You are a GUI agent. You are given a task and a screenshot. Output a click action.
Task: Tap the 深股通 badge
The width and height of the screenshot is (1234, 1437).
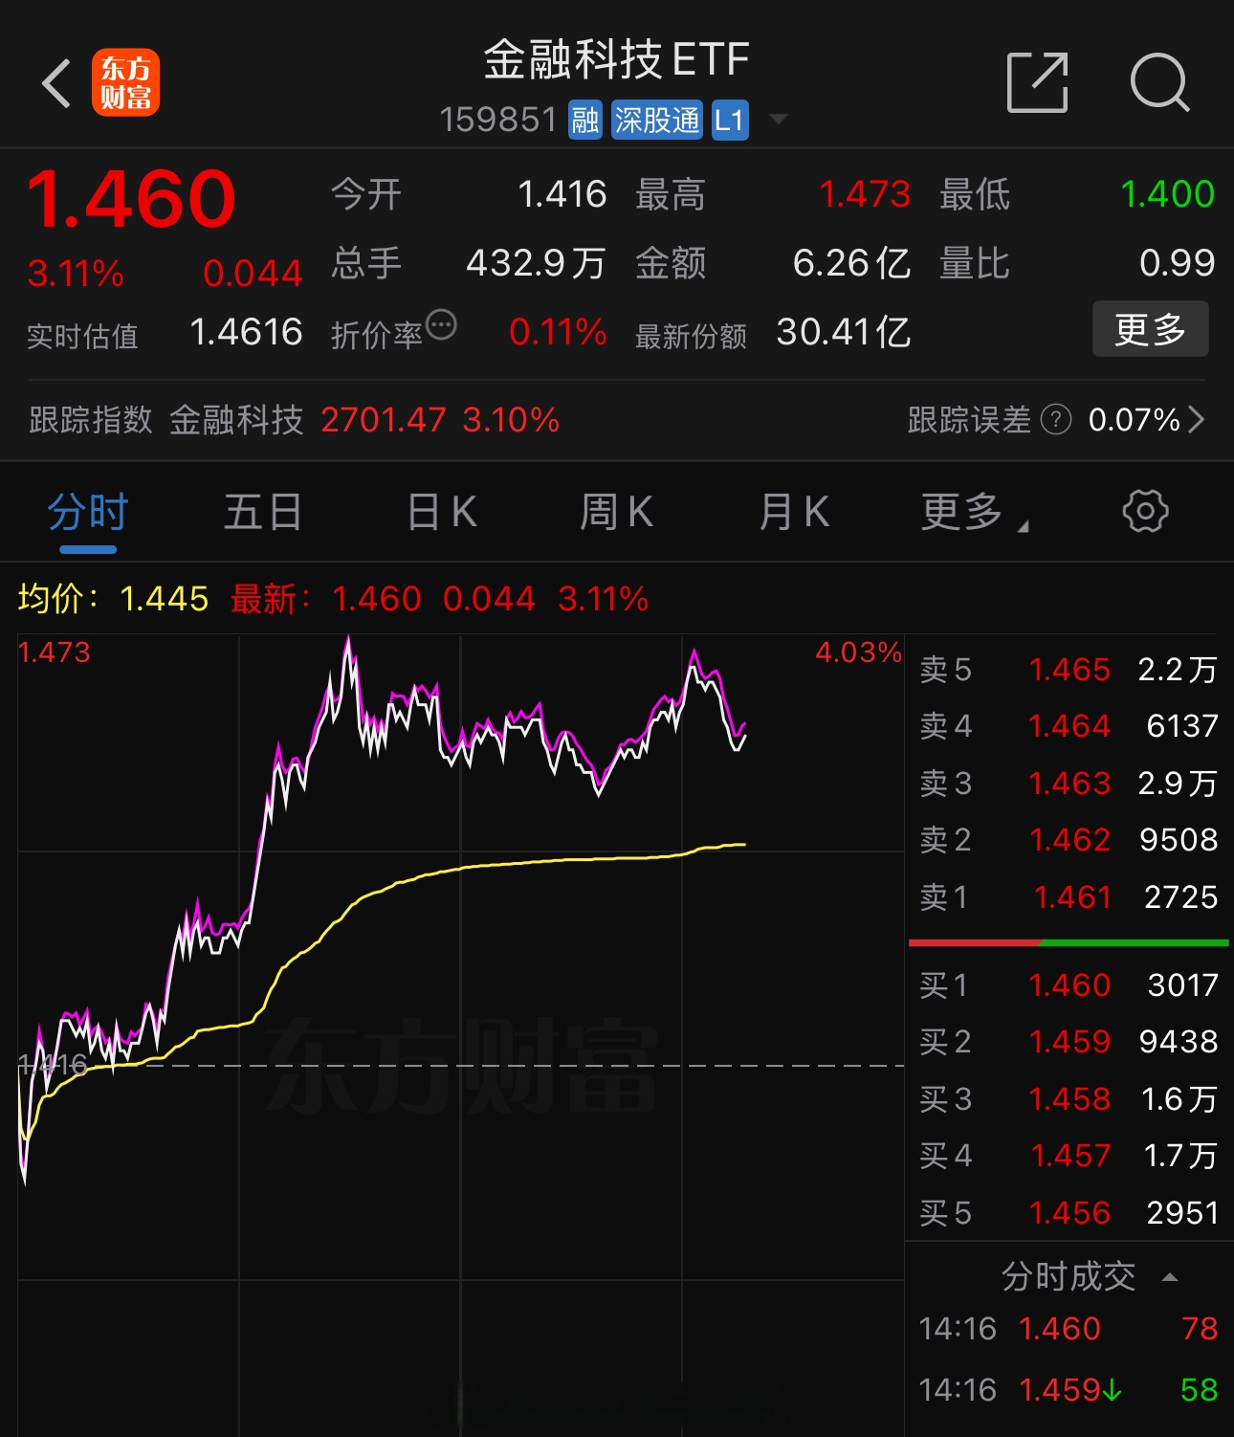657,121
